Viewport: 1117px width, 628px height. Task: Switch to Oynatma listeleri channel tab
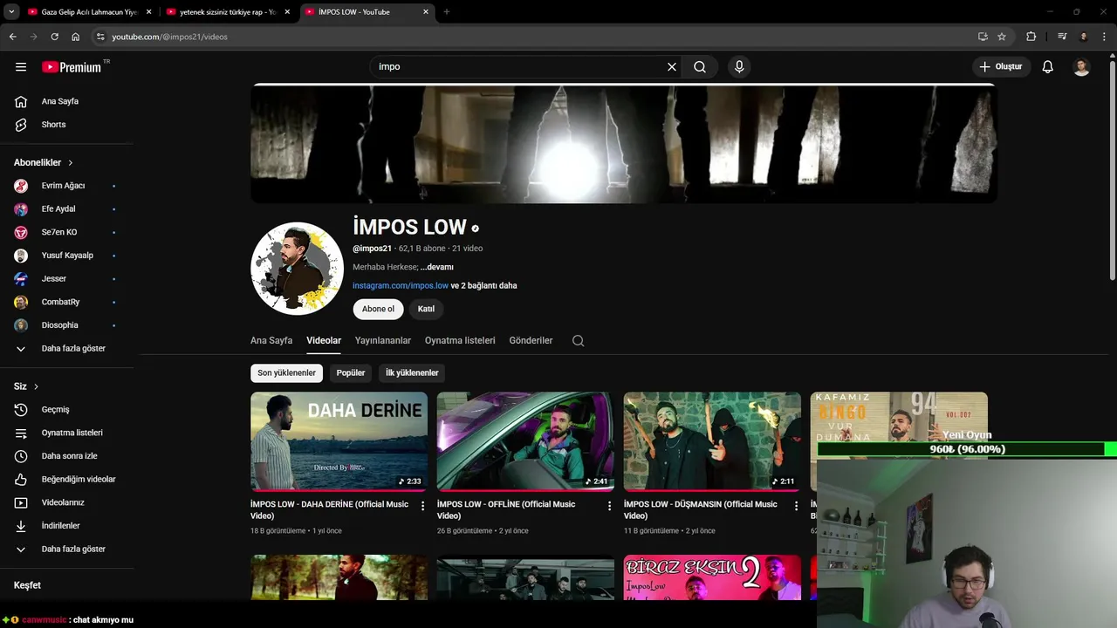click(x=460, y=340)
